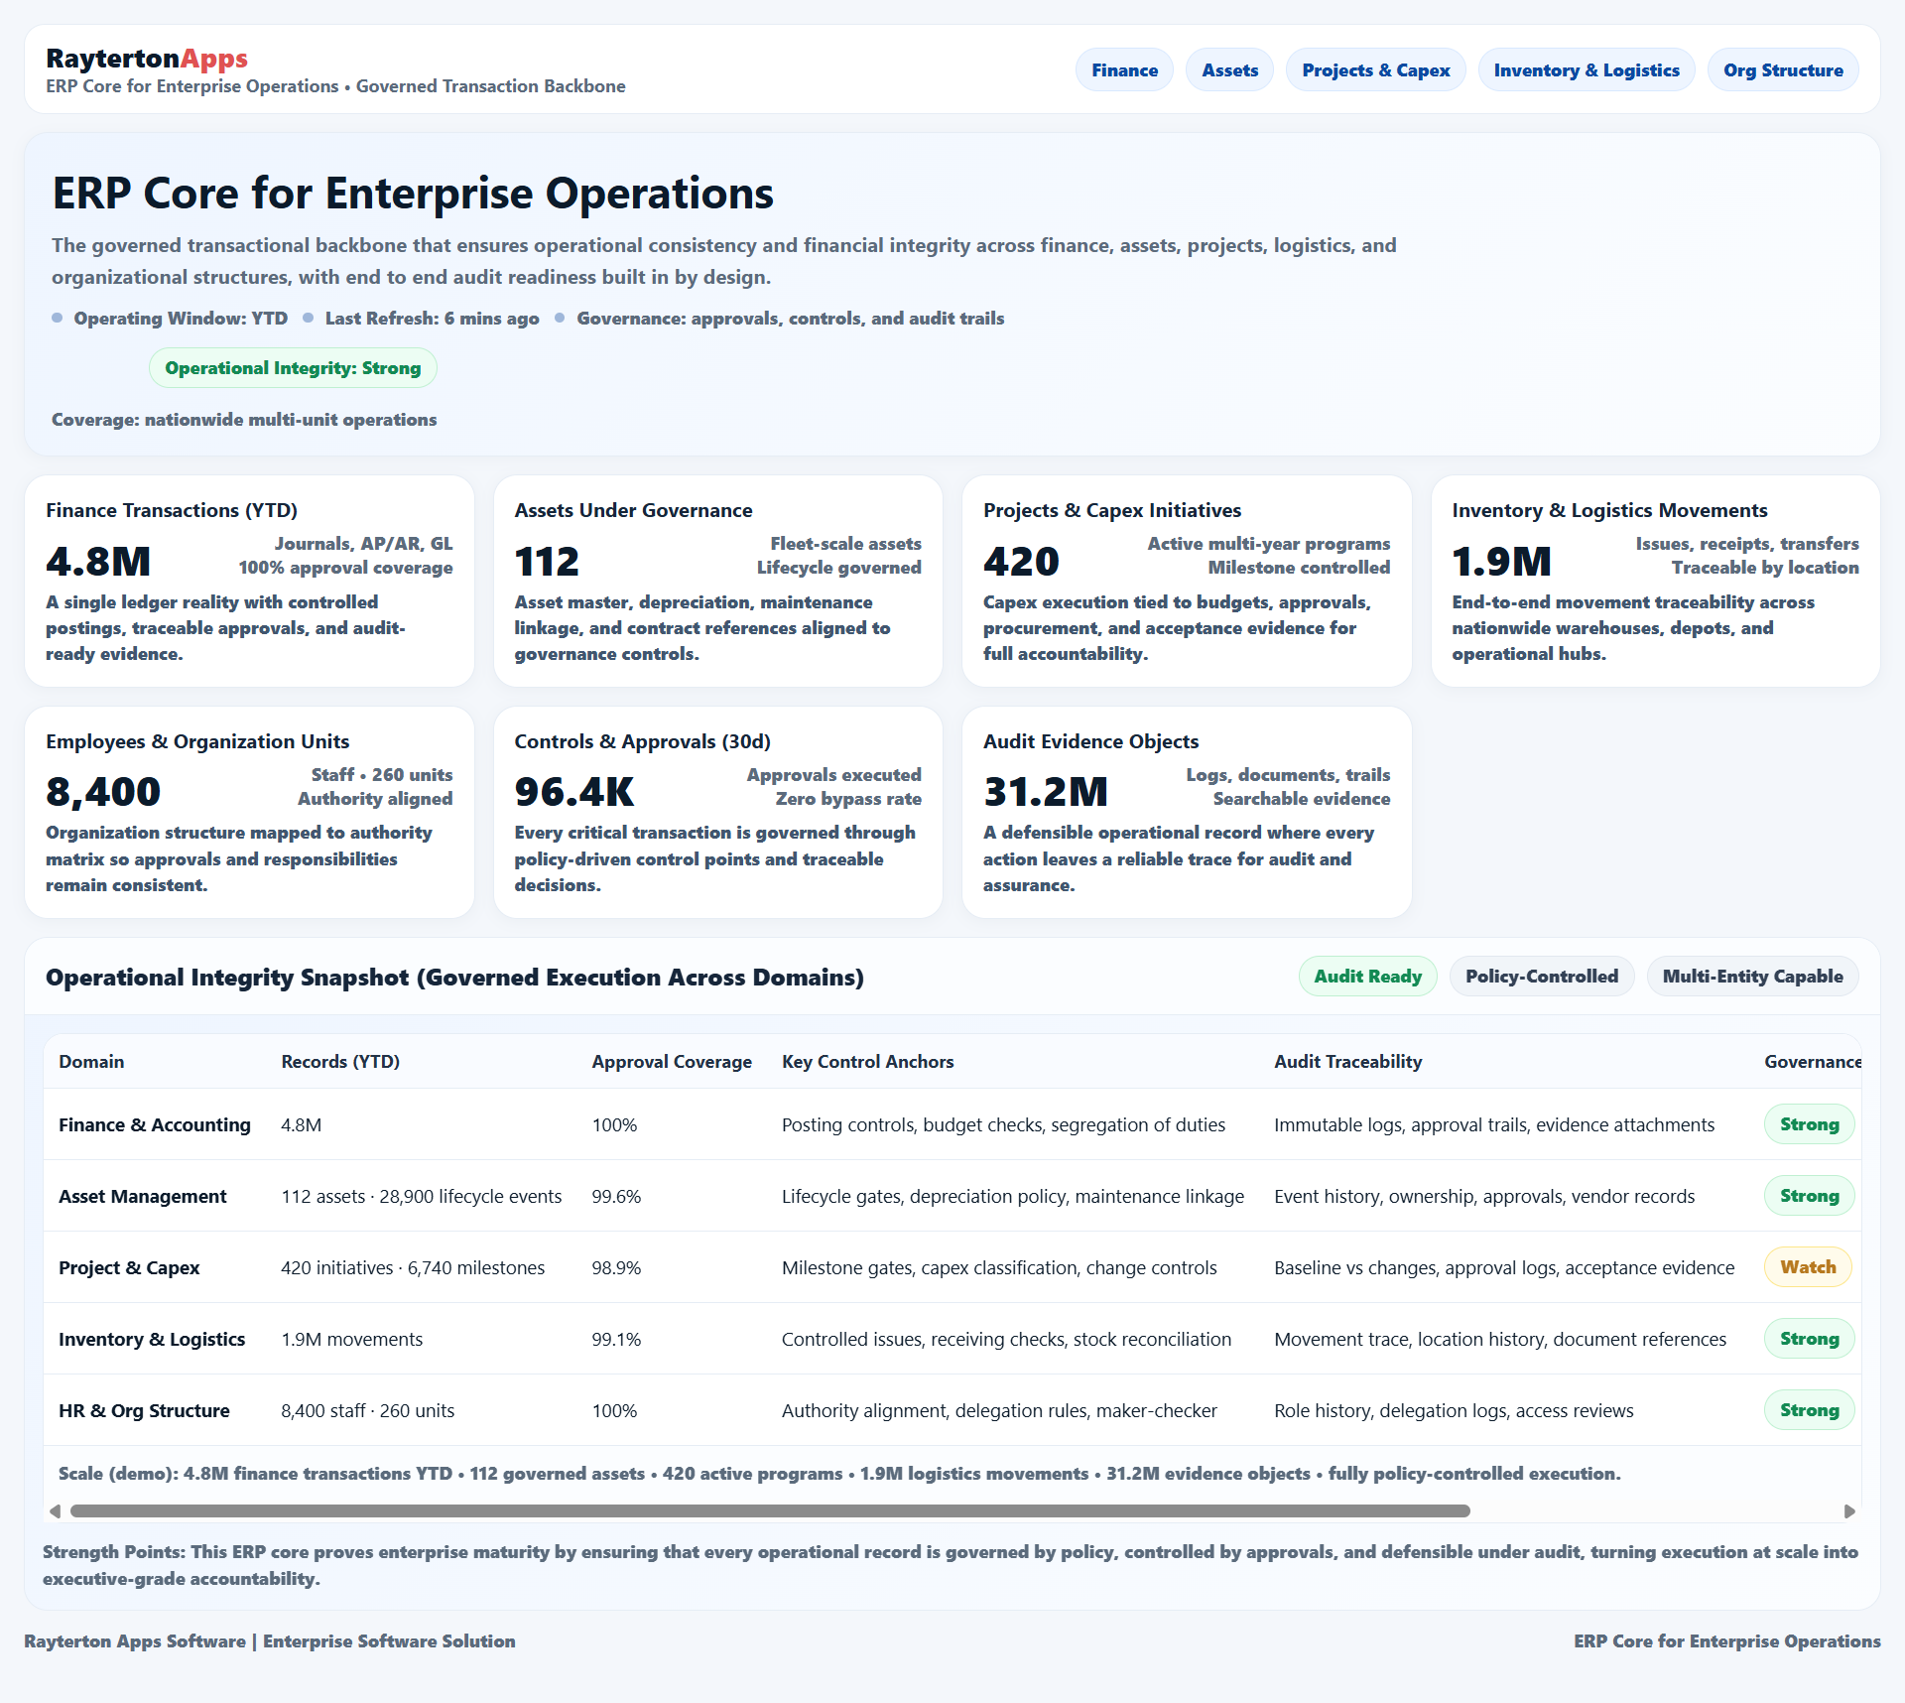Image resolution: width=1905 pixels, height=1703 pixels.
Task: Click the Watch status on Project & Capex row
Action: [1808, 1267]
